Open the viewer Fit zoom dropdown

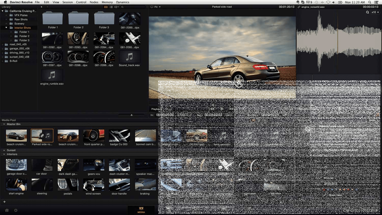pos(157,7)
